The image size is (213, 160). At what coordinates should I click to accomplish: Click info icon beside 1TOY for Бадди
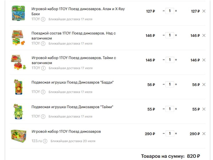(x=43, y=92)
